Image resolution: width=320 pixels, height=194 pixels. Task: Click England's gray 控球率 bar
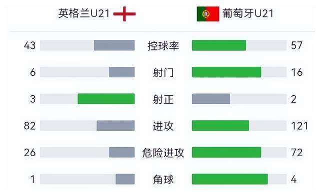coord(114,45)
